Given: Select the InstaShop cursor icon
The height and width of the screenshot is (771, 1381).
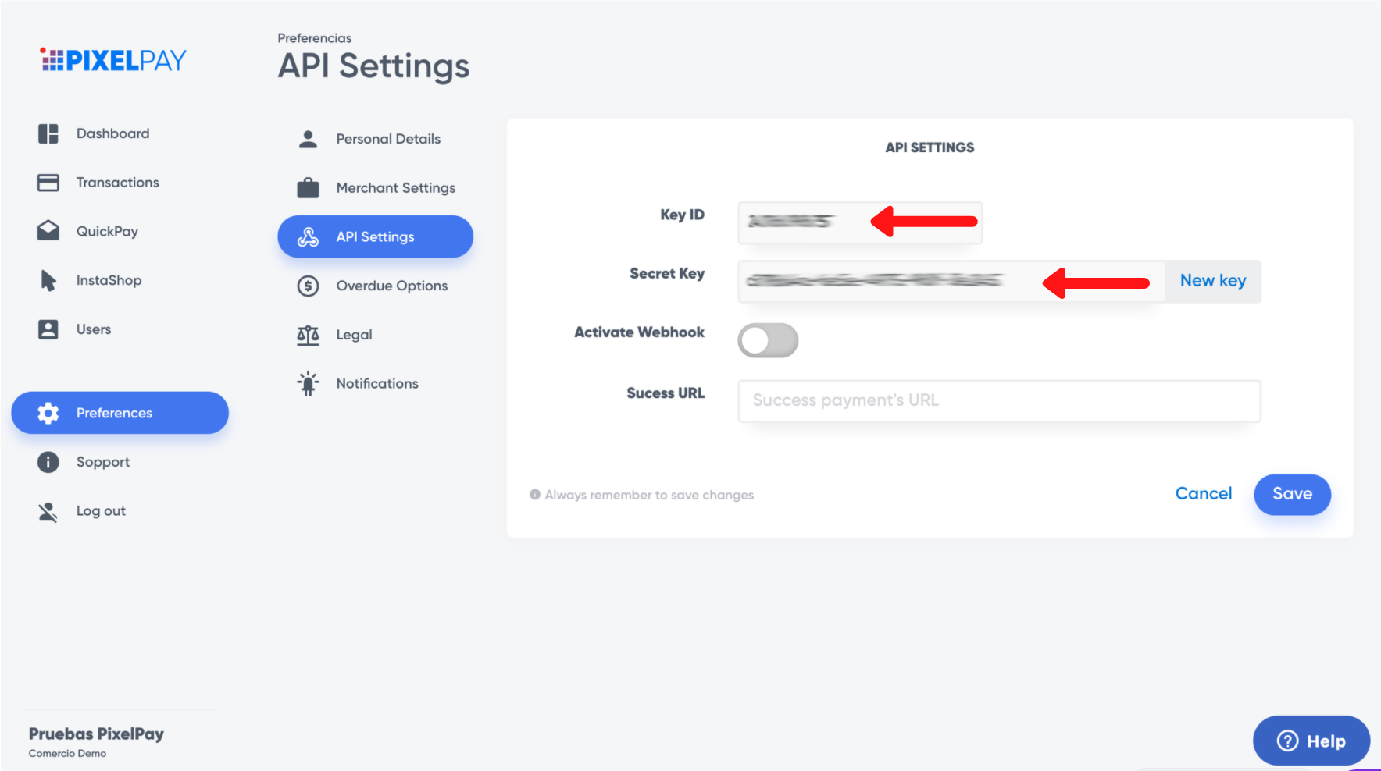Looking at the screenshot, I should pos(48,280).
